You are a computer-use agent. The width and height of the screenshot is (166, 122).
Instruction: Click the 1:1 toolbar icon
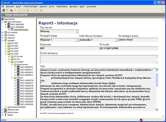click(x=32, y=10)
